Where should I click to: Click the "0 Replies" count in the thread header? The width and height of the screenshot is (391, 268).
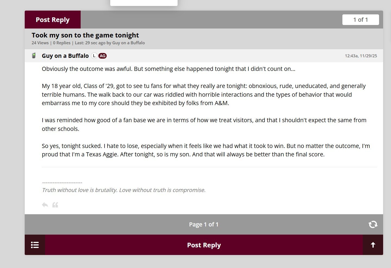coord(62,43)
